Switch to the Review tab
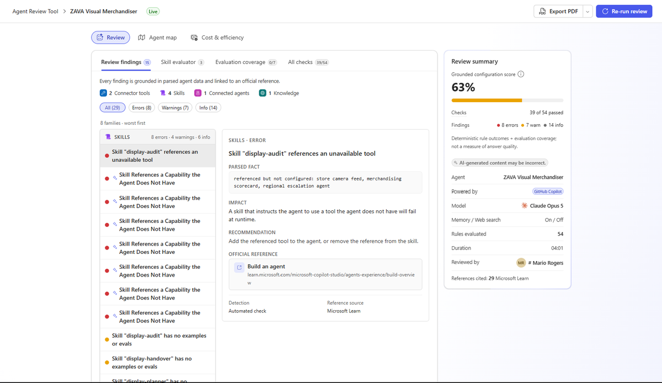Screen dimensions: 662x383 pyautogui.click(x=110, y=38)
